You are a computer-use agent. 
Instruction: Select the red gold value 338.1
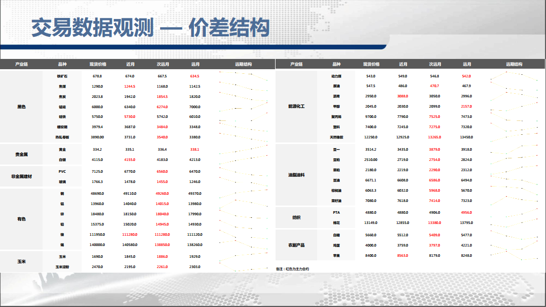tap(194, 150)
